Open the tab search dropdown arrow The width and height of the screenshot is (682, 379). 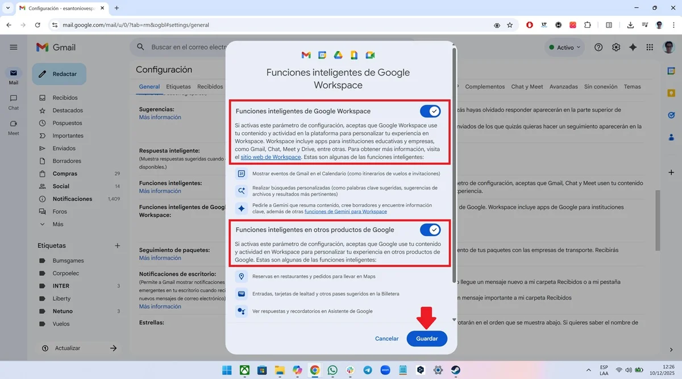pyautogui.click(x=8, y=8)
